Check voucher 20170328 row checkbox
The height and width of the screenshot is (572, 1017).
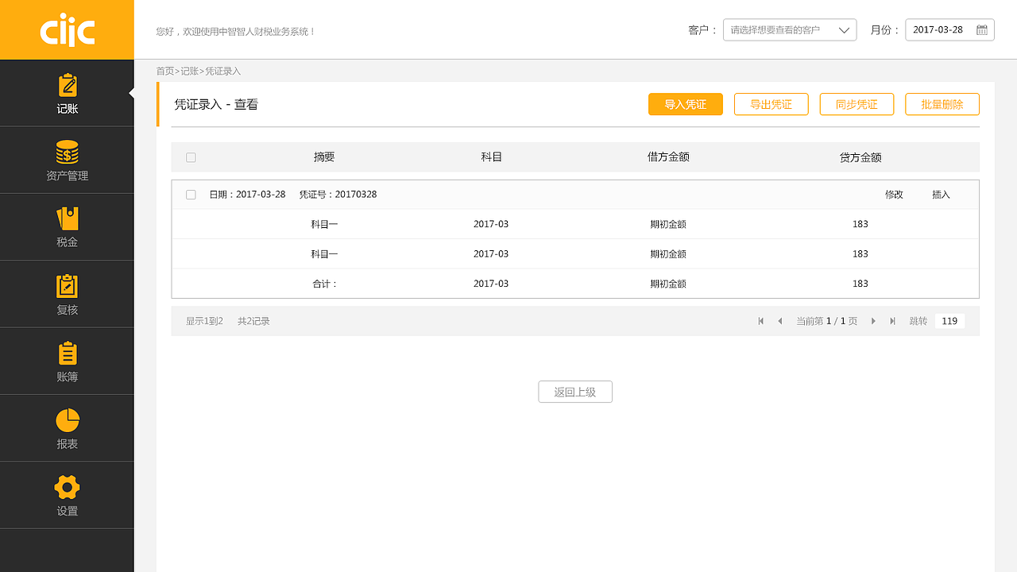tap(191, 195)
